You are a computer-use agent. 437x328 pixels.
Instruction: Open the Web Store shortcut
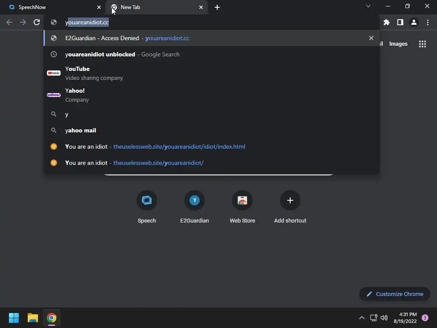click(x=242, y=206)
